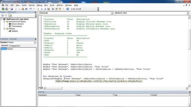
Task: Click Value column header in Watches
Action: 94,95
